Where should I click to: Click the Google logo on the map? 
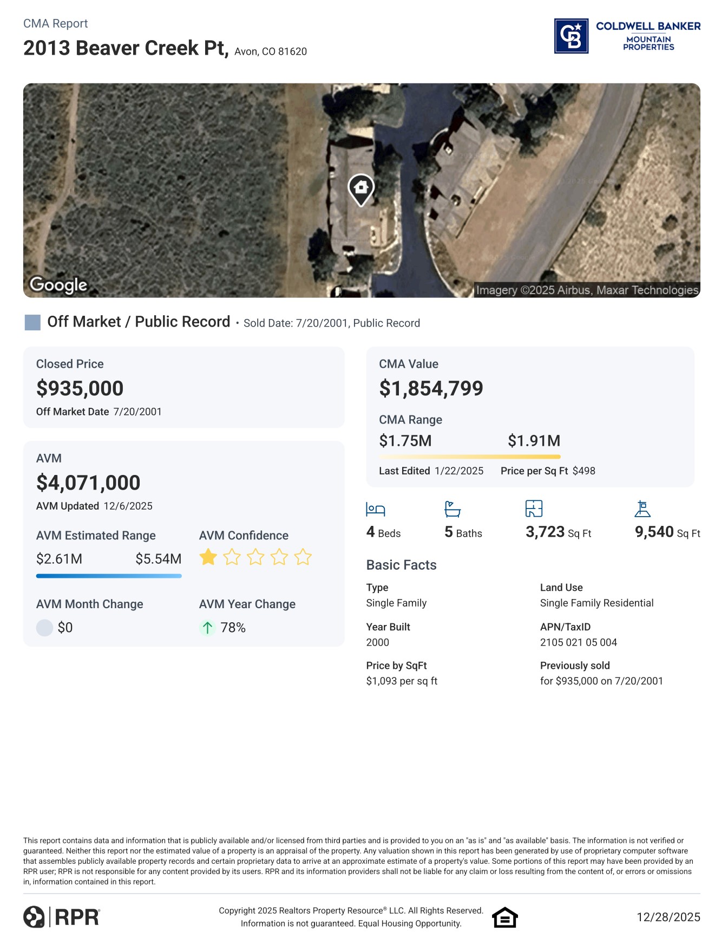pyautogui.click(x=58, y=285)
